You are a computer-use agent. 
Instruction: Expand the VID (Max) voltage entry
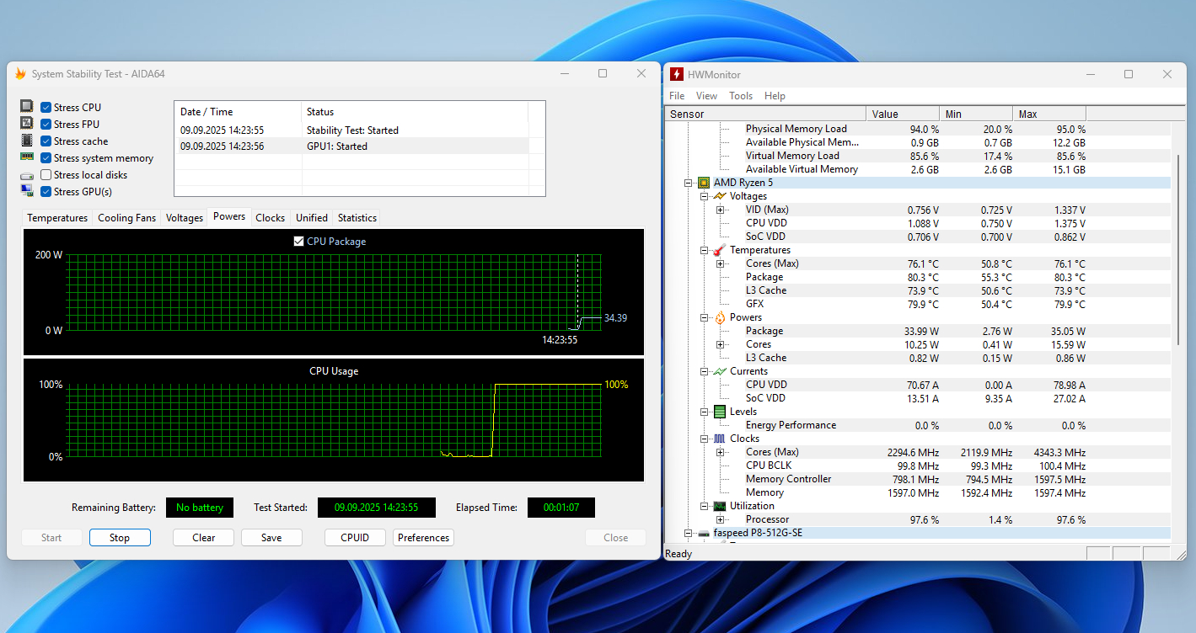(x=720, y=210)
